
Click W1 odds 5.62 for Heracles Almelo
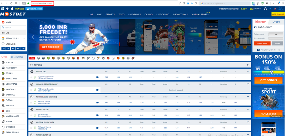pos(106,102)
